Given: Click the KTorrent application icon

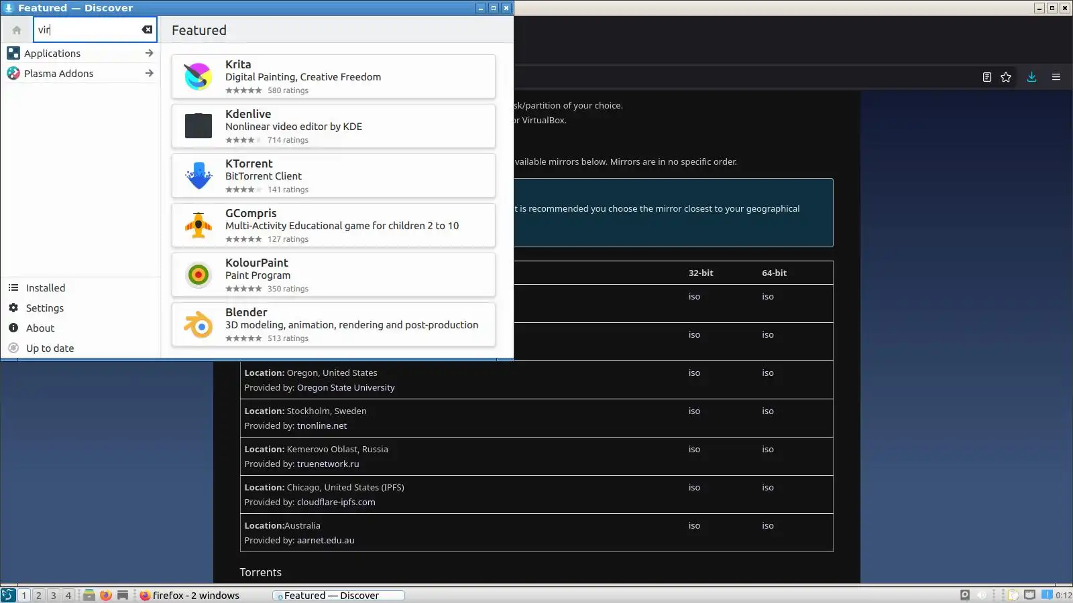Looking at the screenshot, I should (x=199, y=176).
